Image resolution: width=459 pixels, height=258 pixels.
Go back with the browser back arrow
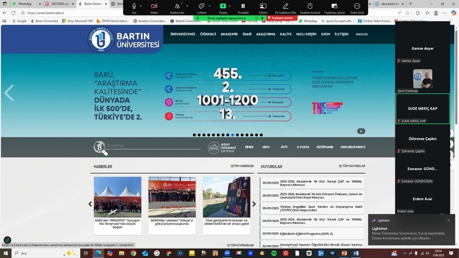click(x=4, y=13)
